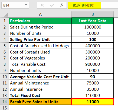Select Break Even Sales In Units cell
Viewport: 118px width, 110px height.
click(40, 102)
